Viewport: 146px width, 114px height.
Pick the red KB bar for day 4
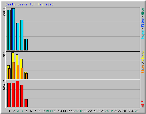22,96
